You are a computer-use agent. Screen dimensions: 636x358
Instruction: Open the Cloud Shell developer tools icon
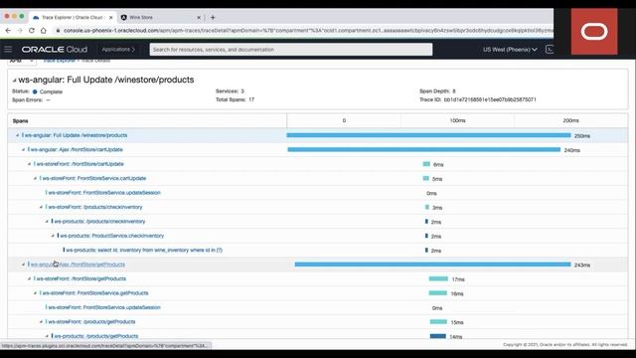(x=550, y=50)
